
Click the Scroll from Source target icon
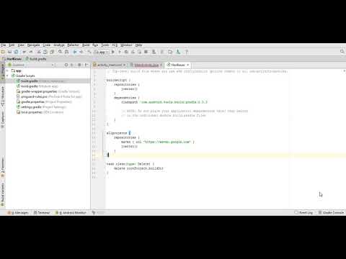pyautogui.click(x=66, y=65)
